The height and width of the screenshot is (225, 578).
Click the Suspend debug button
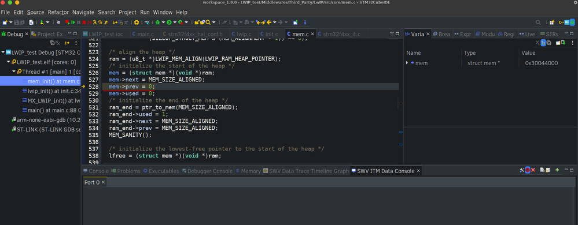click(x=79, y=22)
